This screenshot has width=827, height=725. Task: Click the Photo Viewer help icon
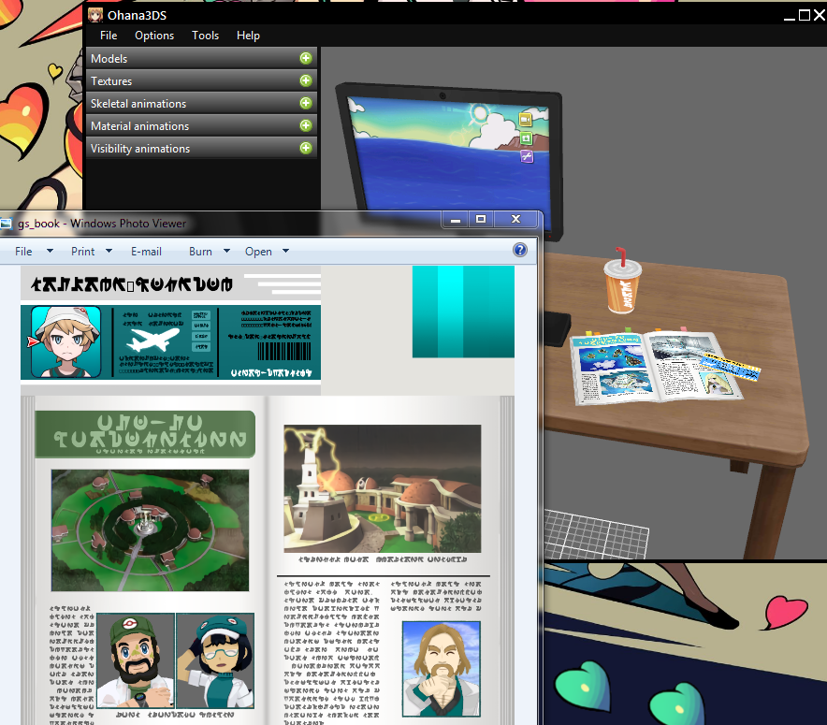pos(520,251)
